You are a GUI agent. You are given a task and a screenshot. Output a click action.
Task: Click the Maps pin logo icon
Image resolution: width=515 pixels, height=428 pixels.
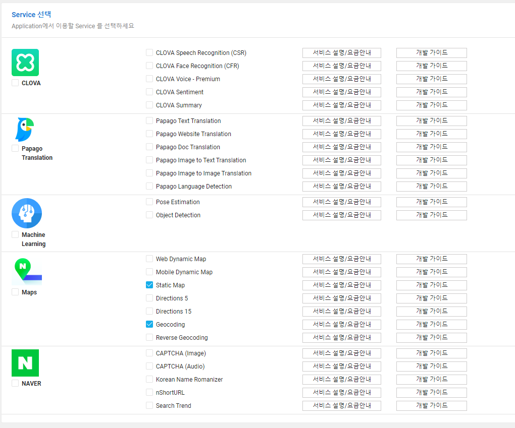click(x=27, y=272)
